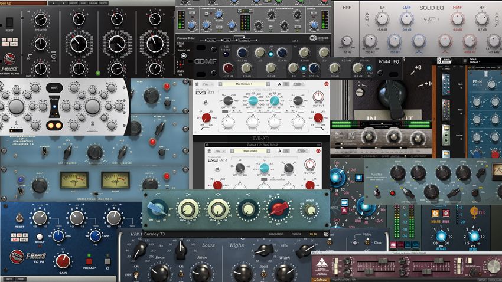Flip the HPF on/off switch on Burnley 73
The width and height of the screenshot is (502, 282).
pos(136,275)
